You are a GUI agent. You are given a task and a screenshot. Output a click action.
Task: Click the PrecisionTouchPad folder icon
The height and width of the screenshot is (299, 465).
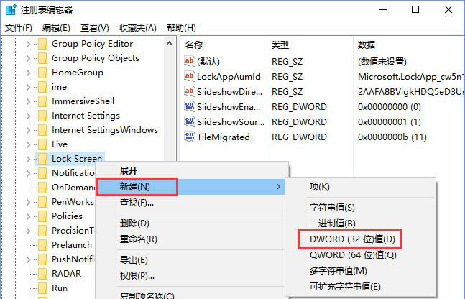(x=42, y=231)
